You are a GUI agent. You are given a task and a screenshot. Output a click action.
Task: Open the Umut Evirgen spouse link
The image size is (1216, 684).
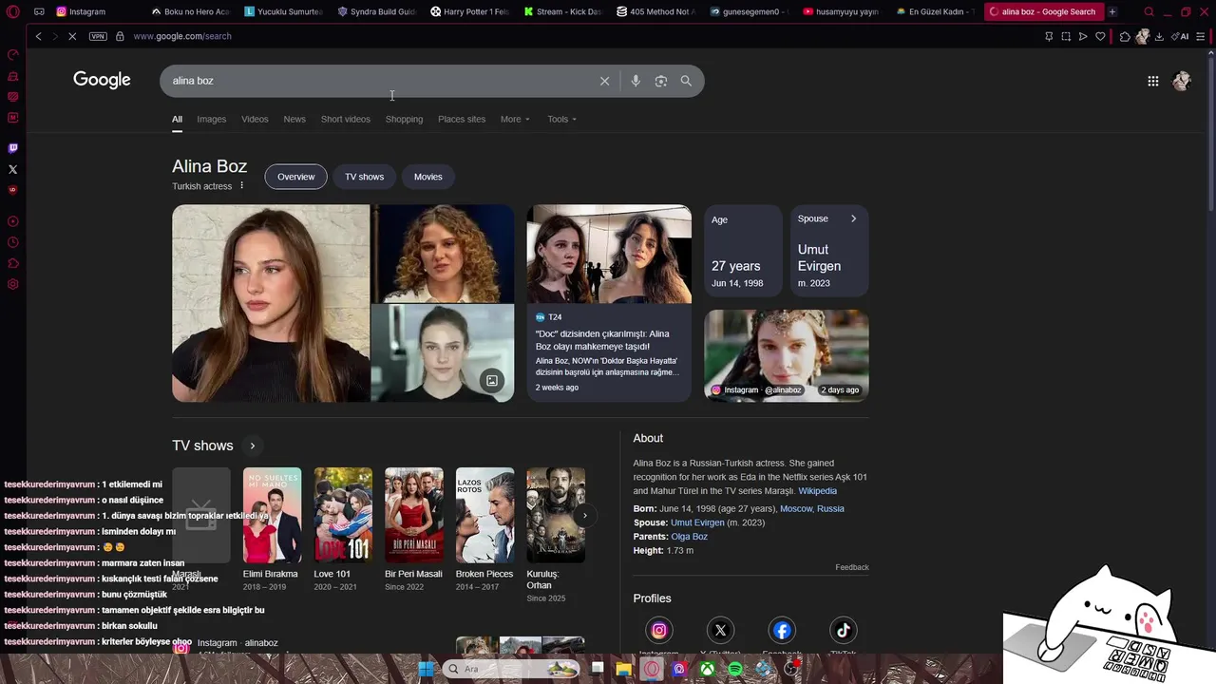[x=697, y=522]
